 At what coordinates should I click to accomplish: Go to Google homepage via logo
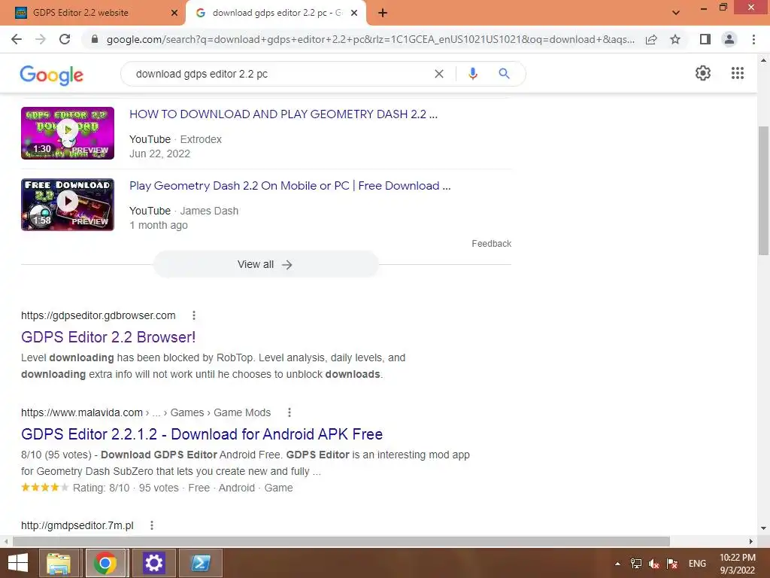(52, 75)
